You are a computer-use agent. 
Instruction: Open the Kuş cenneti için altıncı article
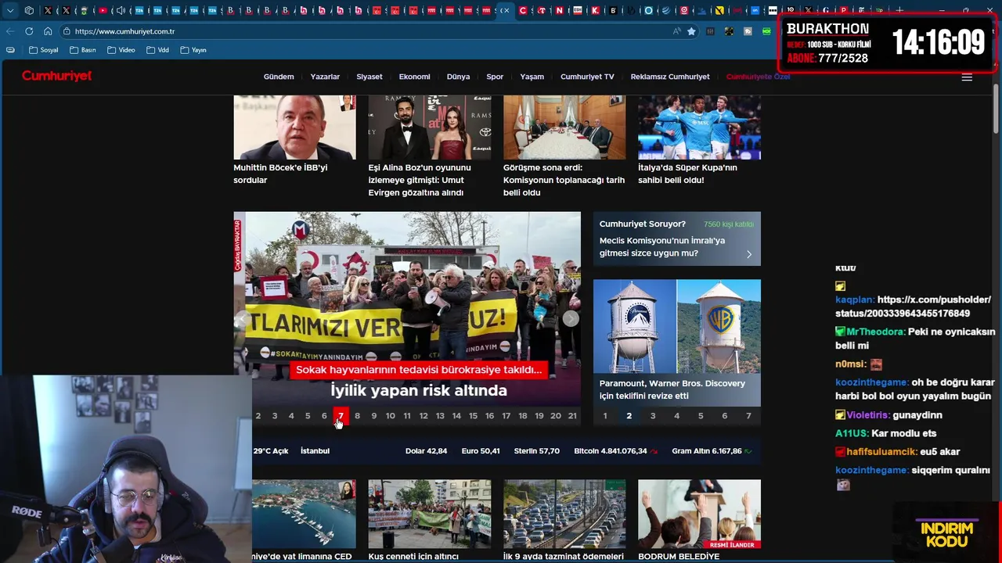413,557
